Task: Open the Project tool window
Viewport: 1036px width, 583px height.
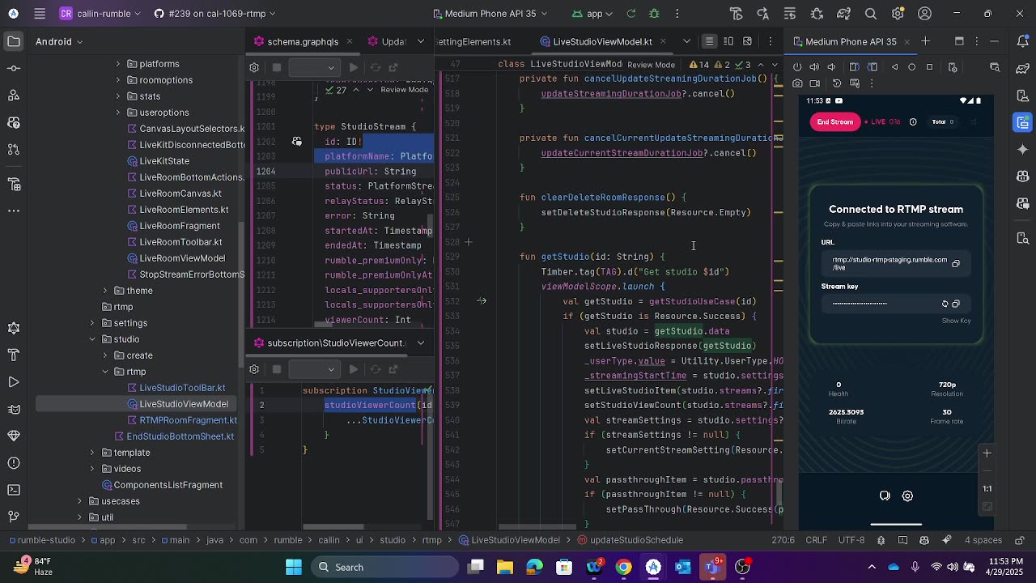Action: (x=14, y=41)
